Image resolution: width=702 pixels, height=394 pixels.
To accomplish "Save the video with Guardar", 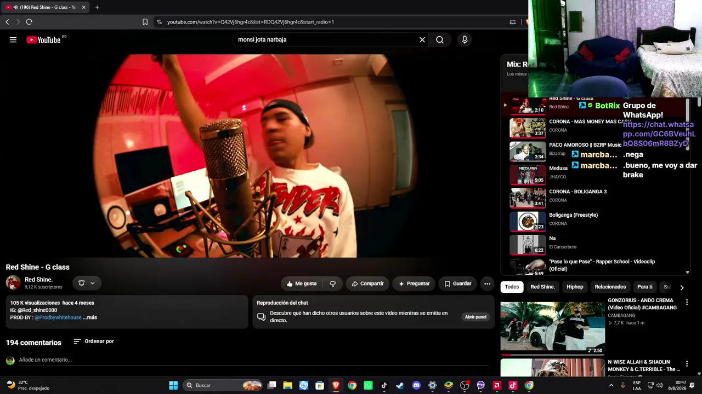I will coord(457,283).
